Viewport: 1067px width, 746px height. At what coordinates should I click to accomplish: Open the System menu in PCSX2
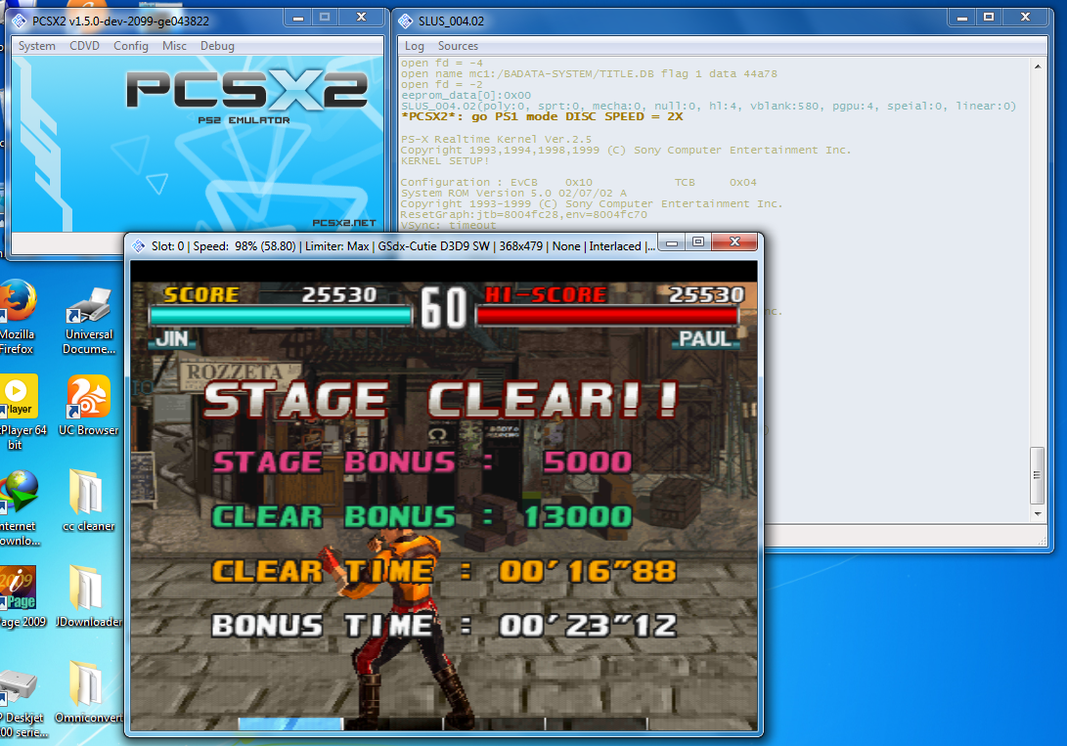(x=37, y=46)
